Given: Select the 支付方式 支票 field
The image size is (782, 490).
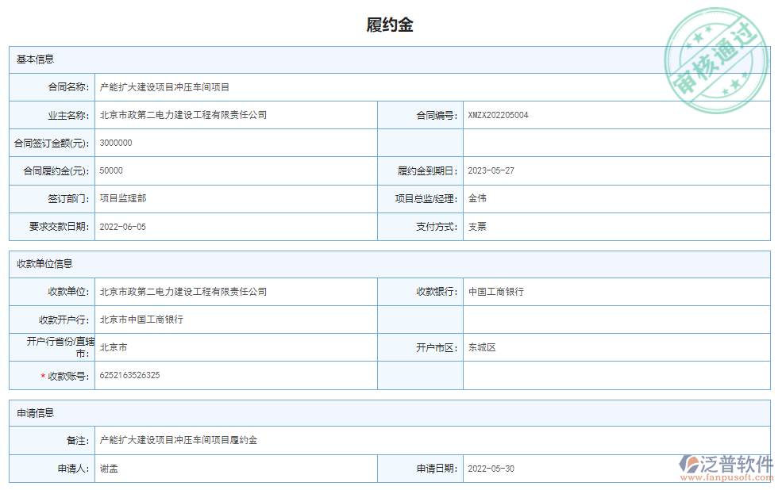Looking at the screenshot, I should click(477, 227).
